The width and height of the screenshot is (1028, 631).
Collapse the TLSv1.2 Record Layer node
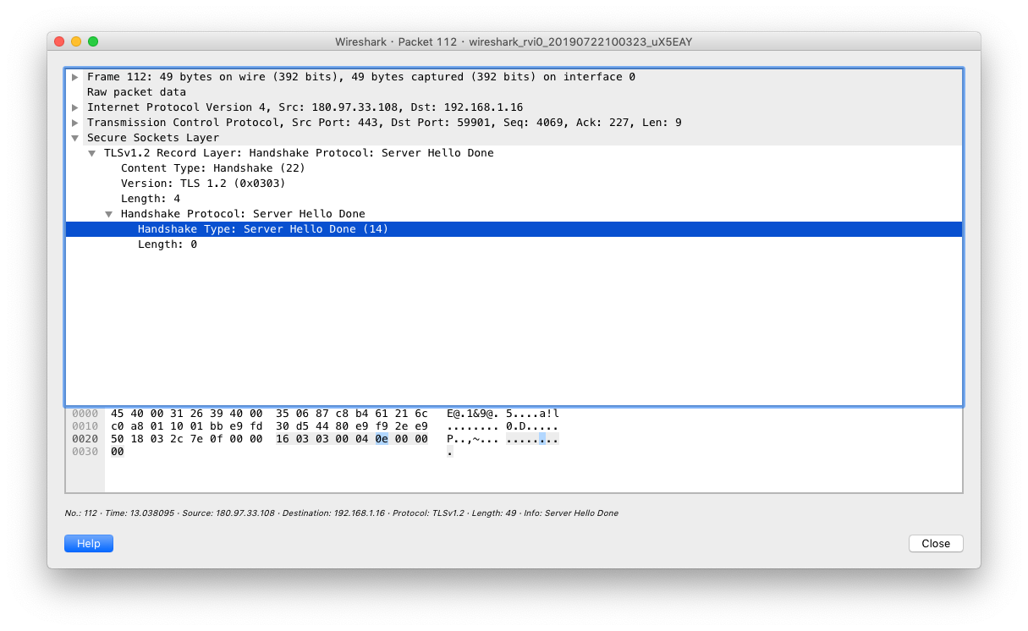pos(92,153)
